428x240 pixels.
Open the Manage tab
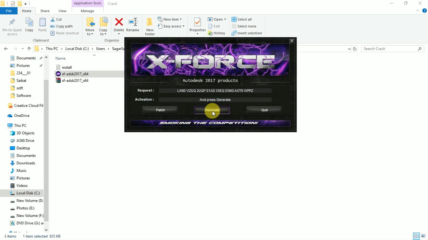coord(87,11)
